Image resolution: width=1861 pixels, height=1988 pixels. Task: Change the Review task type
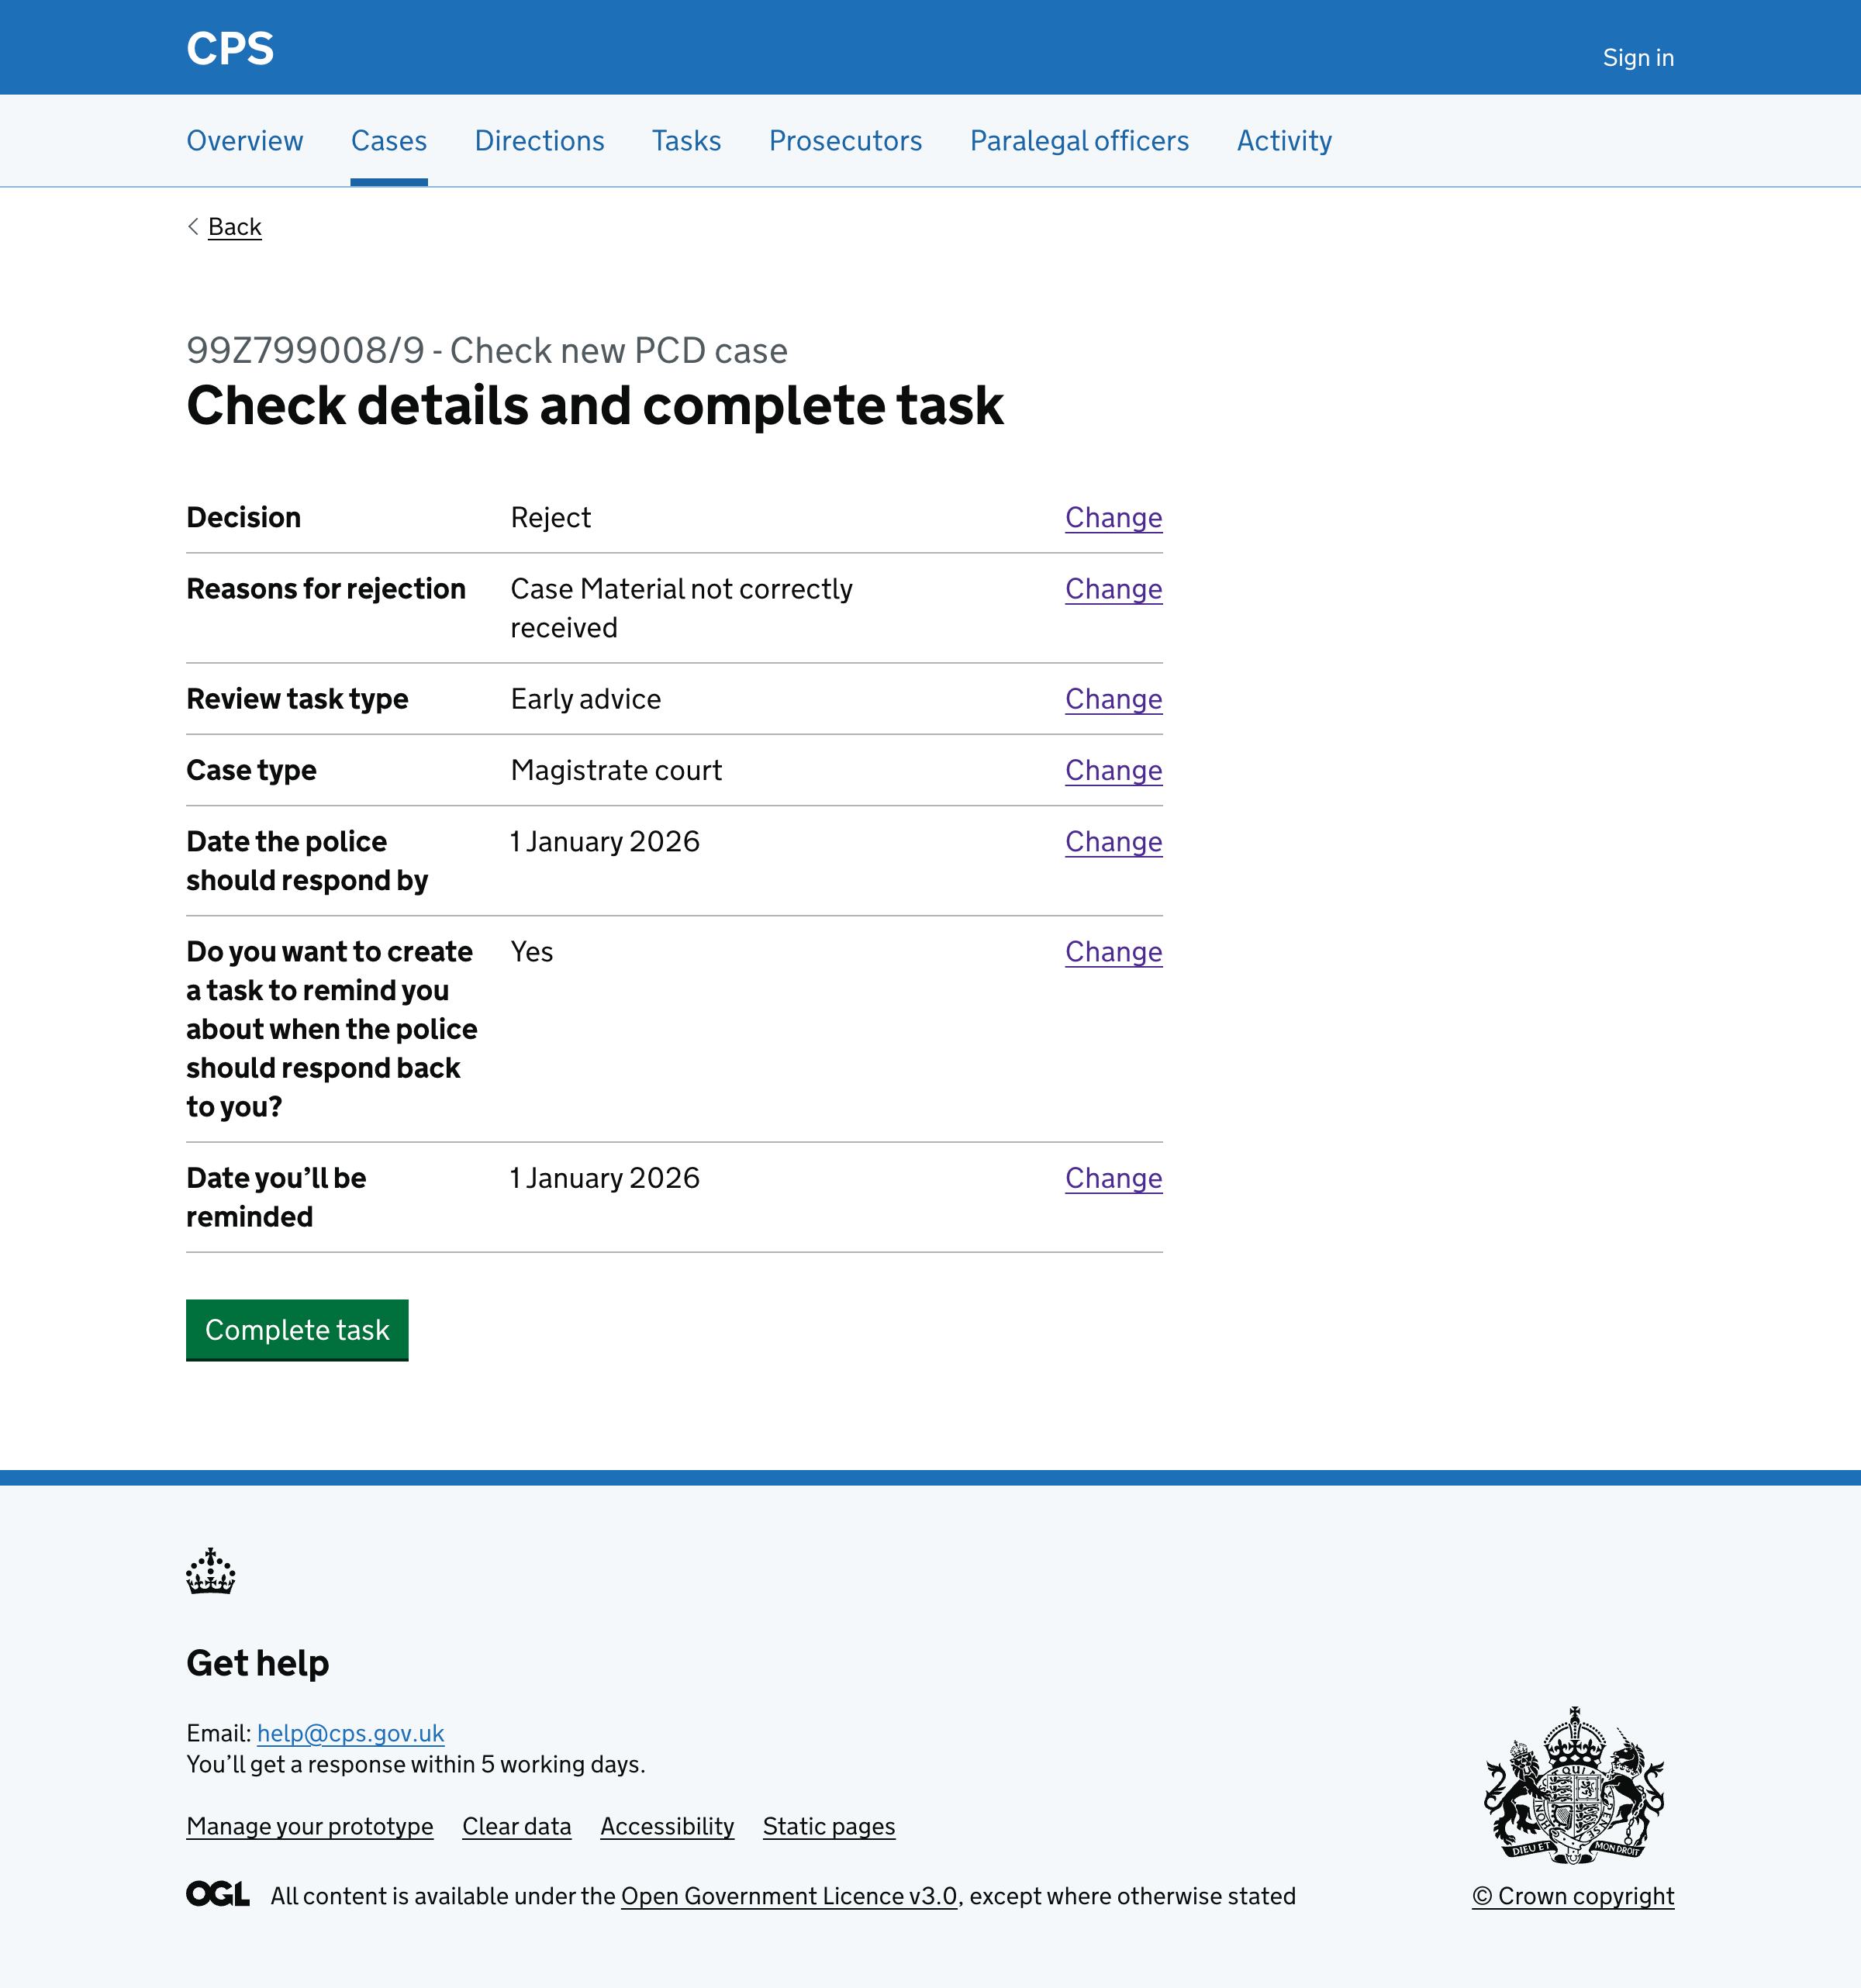pyautogui.click(x=1113, y=699)
